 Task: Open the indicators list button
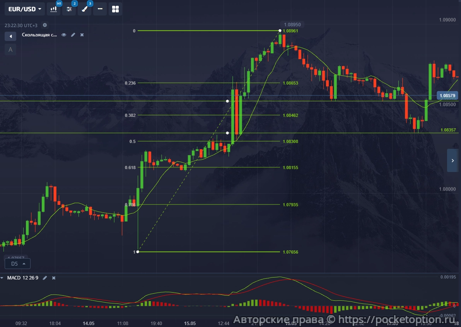[x=69, y=9]
